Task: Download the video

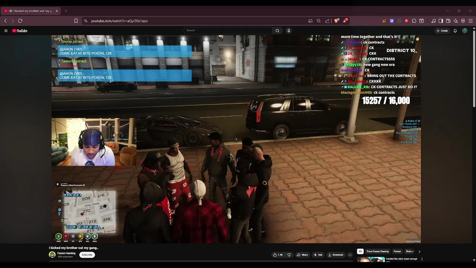Action: pyautogui.click(x=335, y=255)
